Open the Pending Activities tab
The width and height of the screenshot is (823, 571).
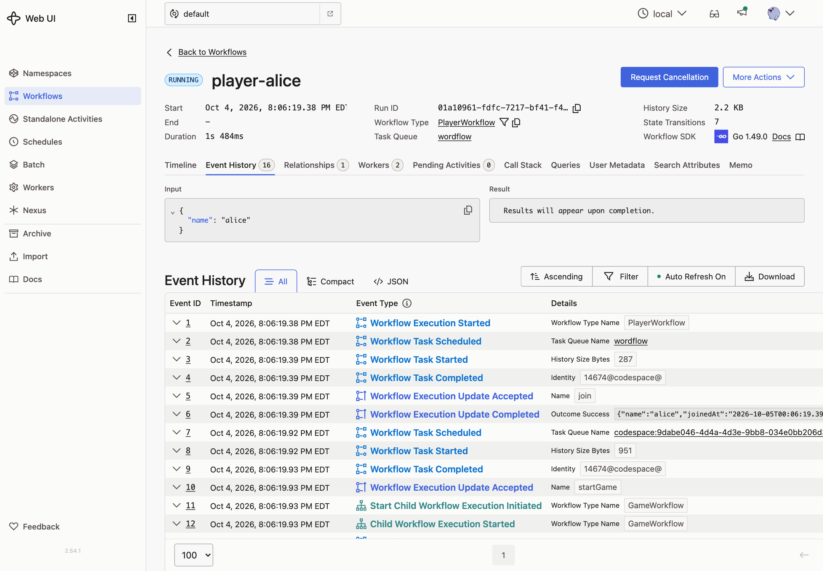453,165
